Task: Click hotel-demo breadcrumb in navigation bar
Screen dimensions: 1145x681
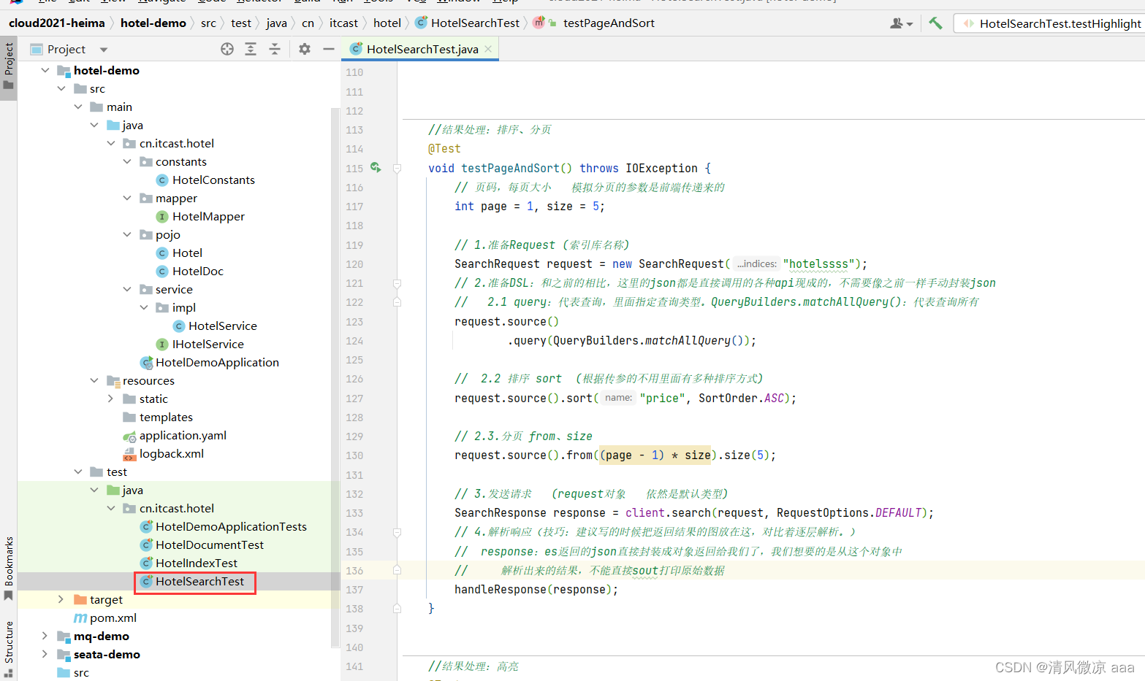Action: tap(153, 23)
